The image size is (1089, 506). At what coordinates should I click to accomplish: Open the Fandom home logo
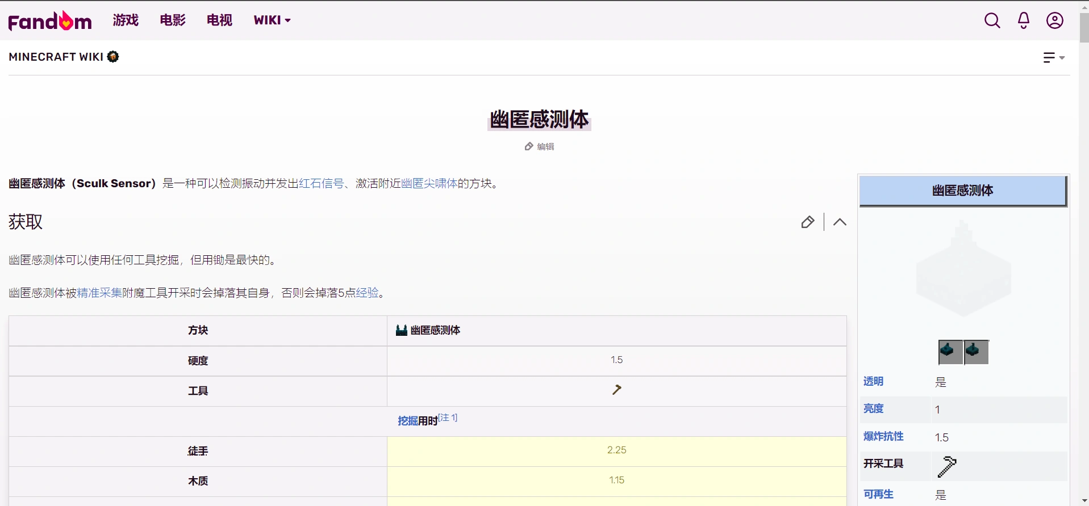coord(50,21)
